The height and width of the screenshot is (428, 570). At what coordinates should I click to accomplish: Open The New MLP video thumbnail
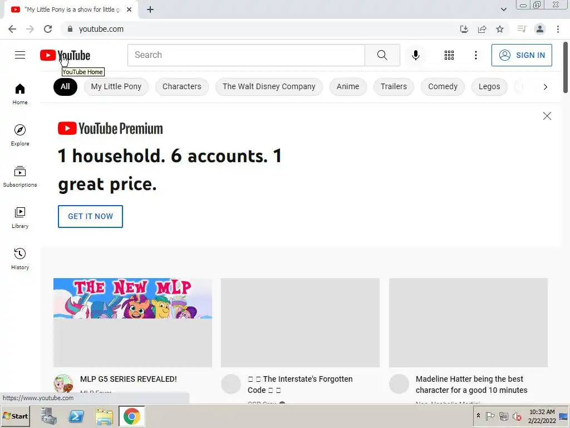(132, 323)
